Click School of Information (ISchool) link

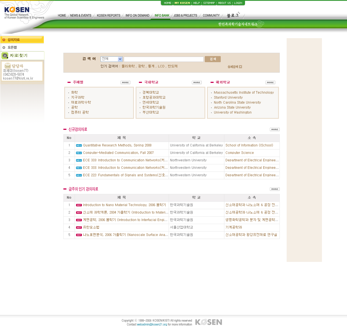(x=249, y=145)
